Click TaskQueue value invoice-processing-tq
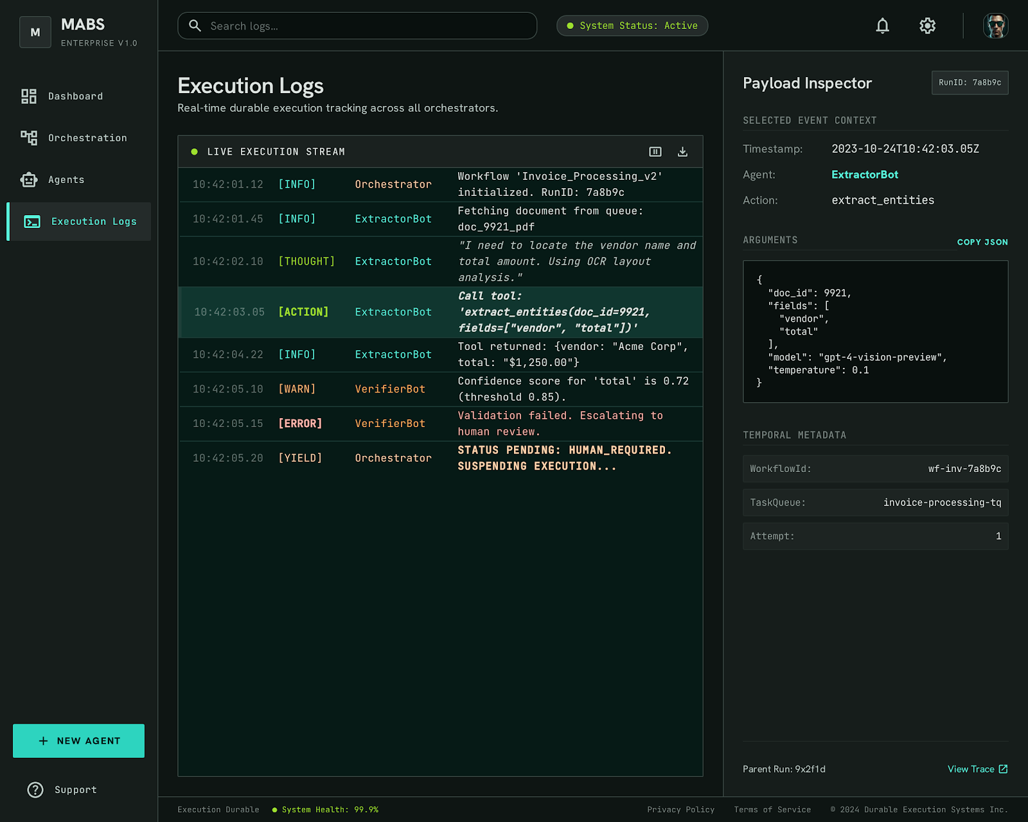Screen dimensions: 1028x822 [942, 502]
